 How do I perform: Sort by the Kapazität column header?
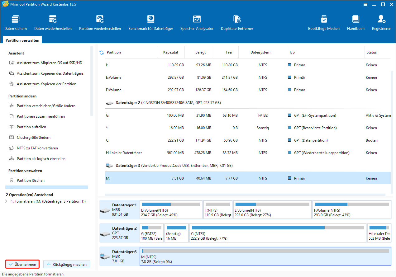pos(171,52)
